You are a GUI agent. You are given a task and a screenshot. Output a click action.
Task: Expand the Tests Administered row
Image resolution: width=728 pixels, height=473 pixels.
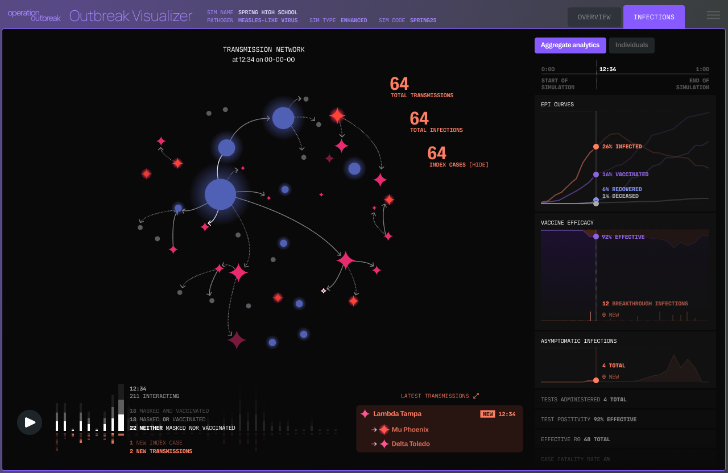(x=624, y=400)
